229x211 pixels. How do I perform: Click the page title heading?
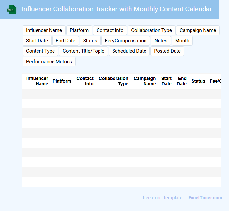[x=117, y=9]
